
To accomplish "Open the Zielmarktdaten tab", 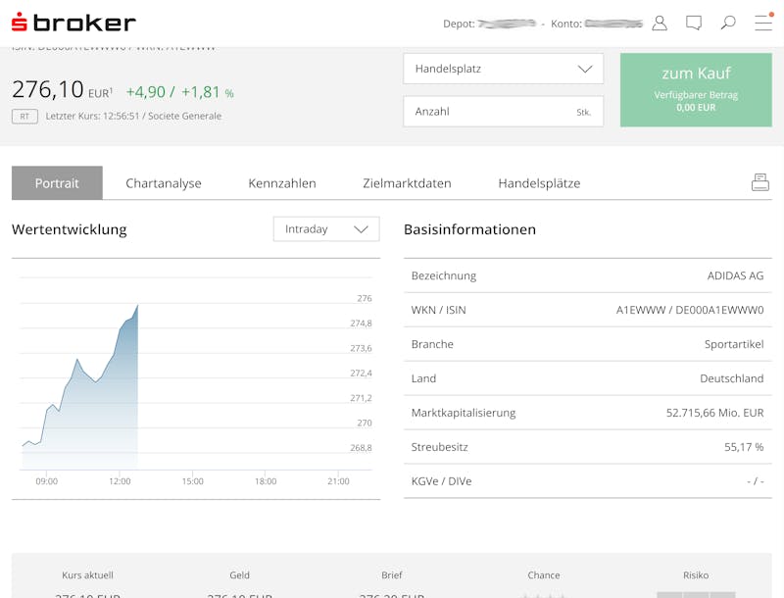I will (407, 183).
